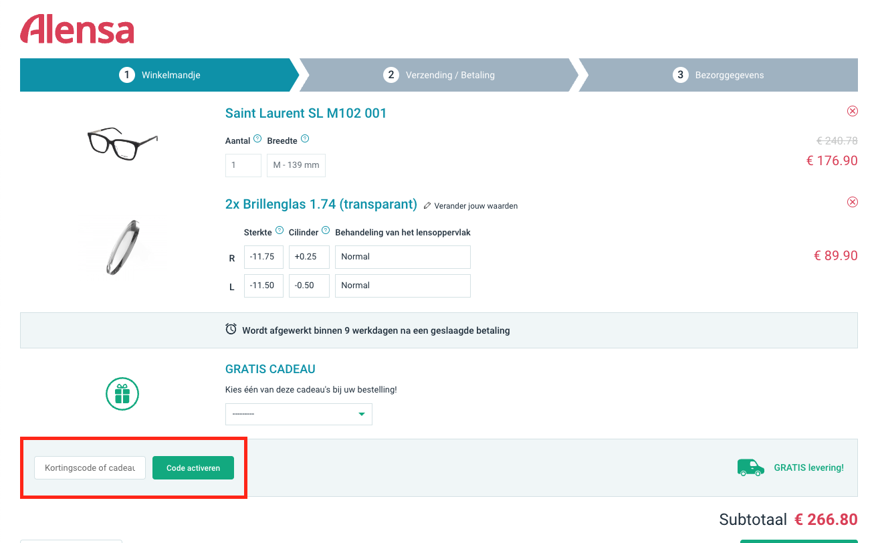Click the glasses product thumbnail

[x=122, y=143]
